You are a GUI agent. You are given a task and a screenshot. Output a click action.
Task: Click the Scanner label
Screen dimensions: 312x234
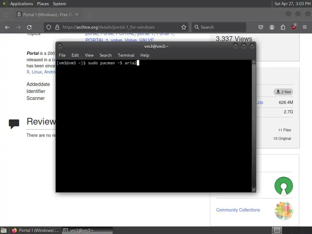click(36, 98)
